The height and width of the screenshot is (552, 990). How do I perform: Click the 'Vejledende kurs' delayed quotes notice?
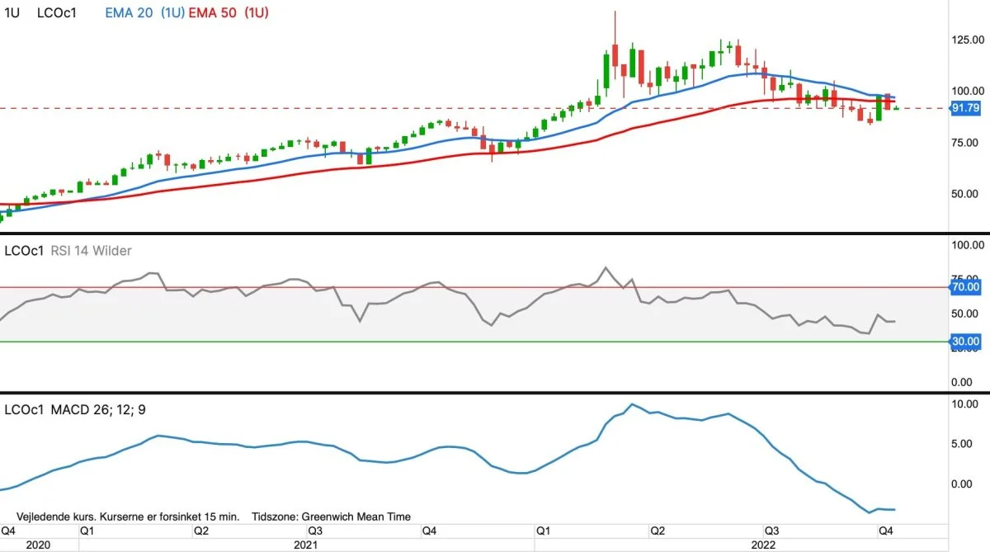coord(128,517)
